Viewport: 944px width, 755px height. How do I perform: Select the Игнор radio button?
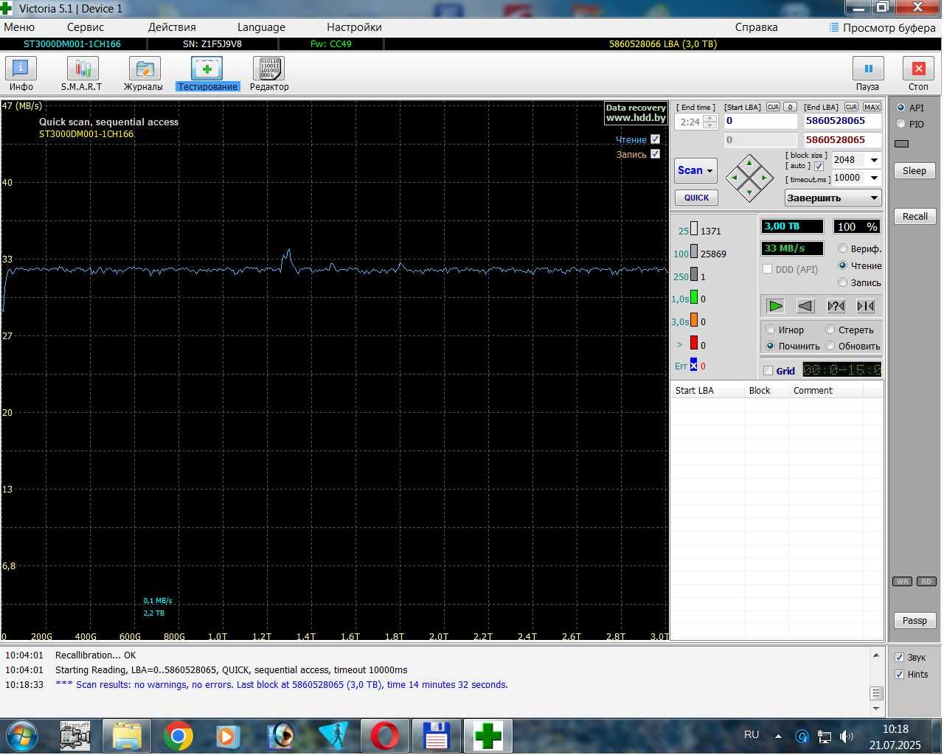point(770,330)
